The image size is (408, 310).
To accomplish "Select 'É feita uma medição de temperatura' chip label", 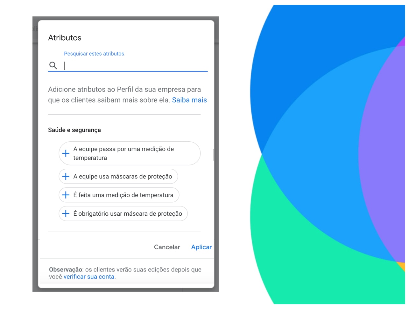I will pos(123,195).
